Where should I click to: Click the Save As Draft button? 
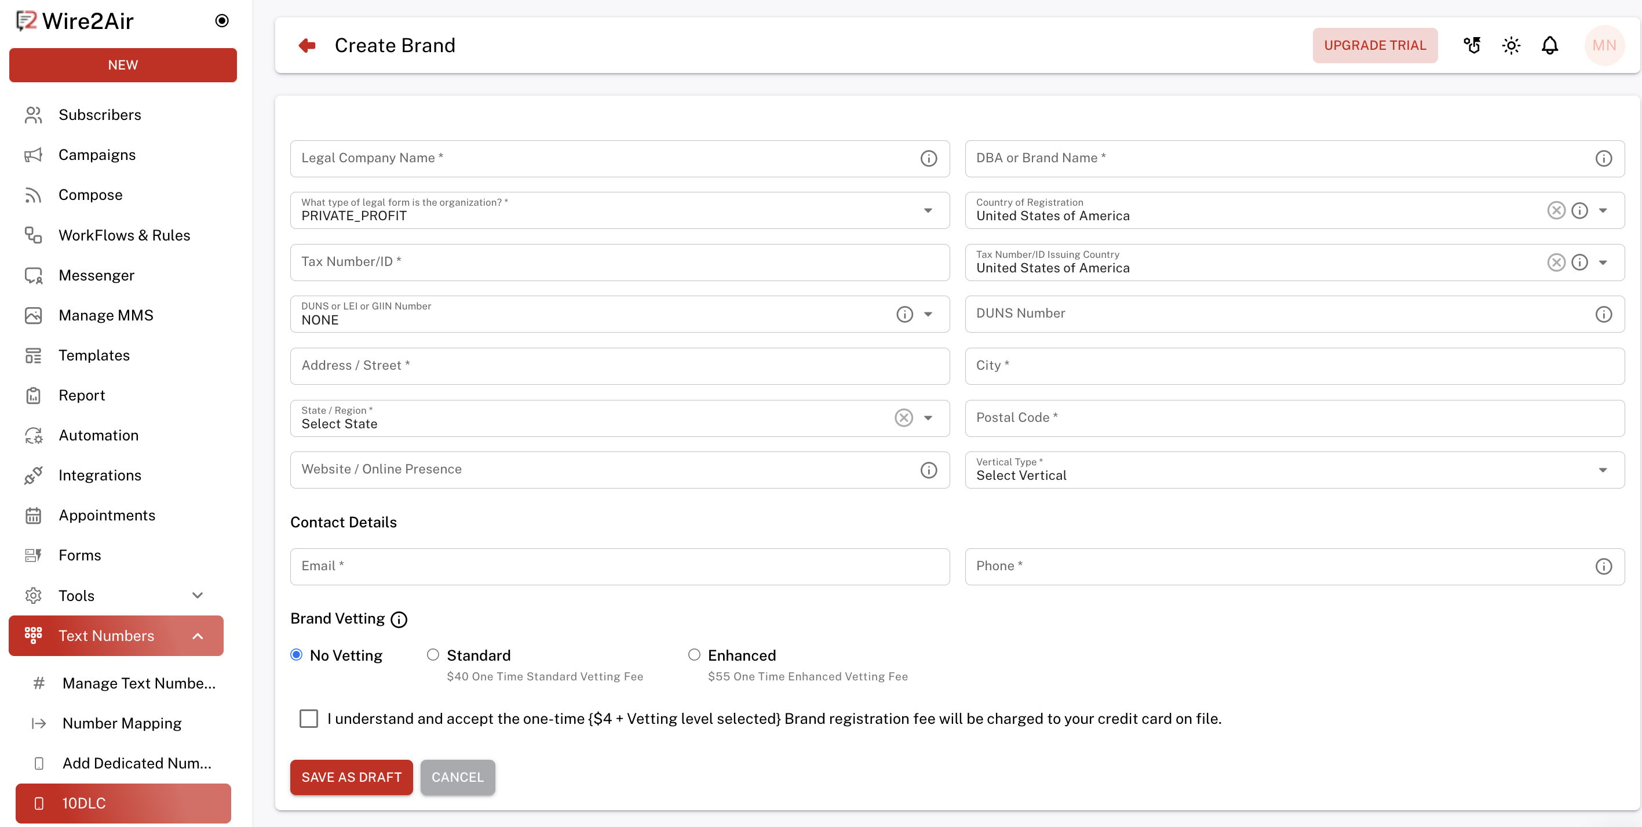[x=351, y=777]
